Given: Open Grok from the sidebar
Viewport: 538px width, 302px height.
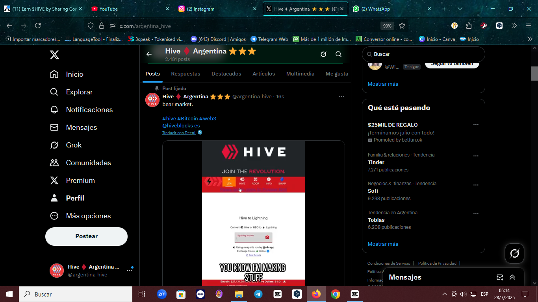Looking at the screenshot, I should click(x=66, y=145).
